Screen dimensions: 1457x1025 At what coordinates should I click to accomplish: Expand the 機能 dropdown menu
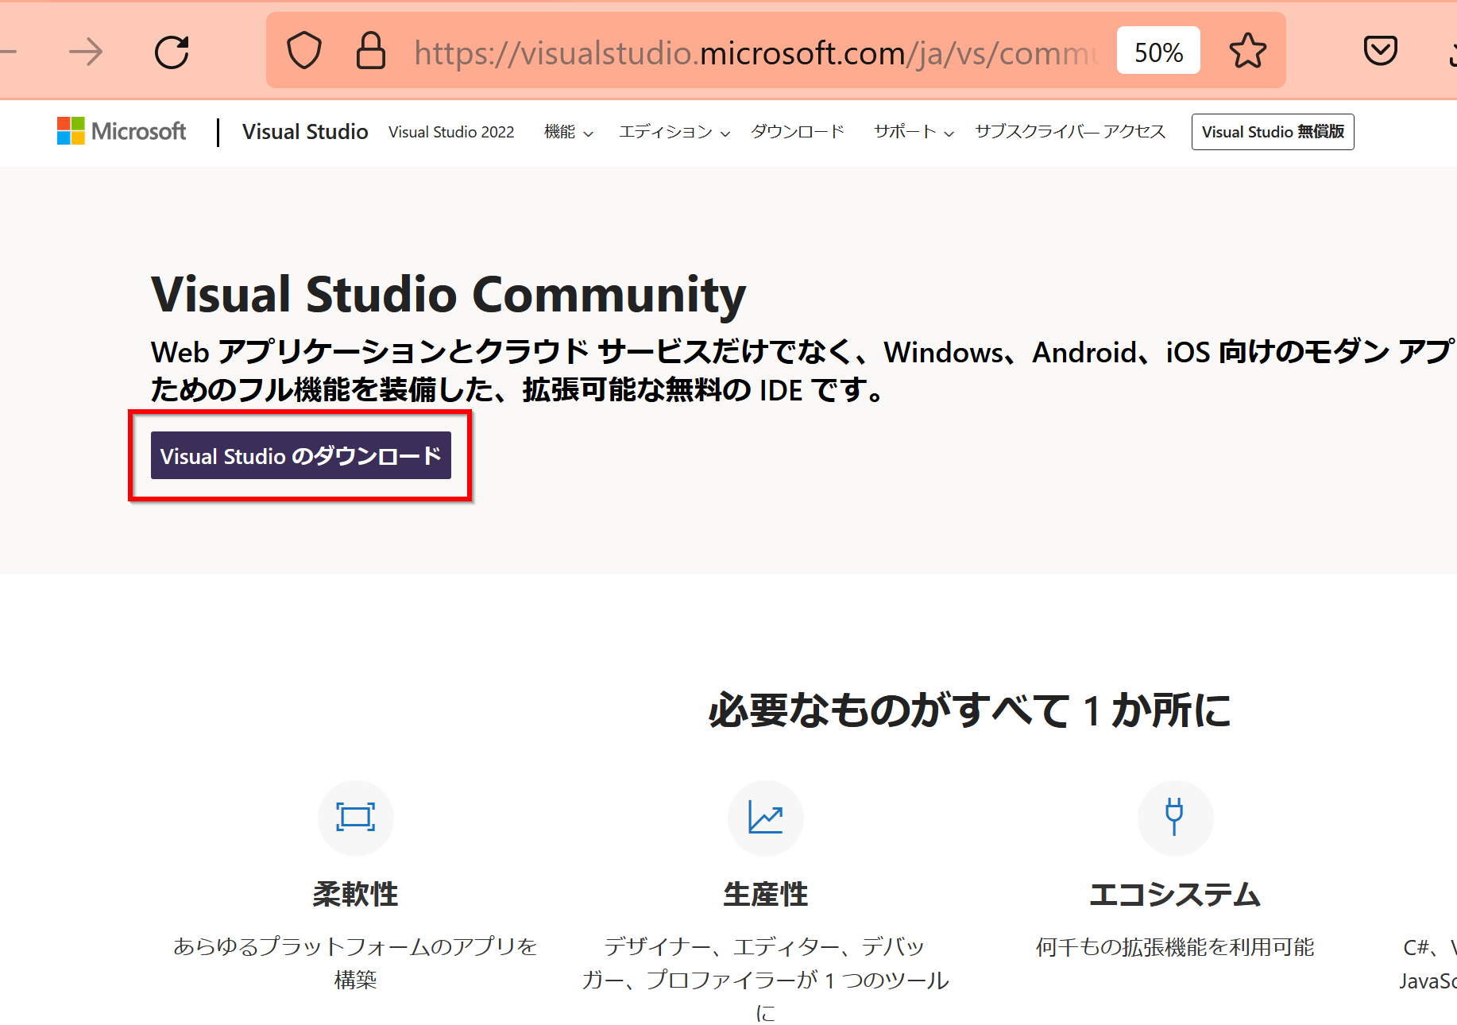pyautogui.click(x=568, y=132)
